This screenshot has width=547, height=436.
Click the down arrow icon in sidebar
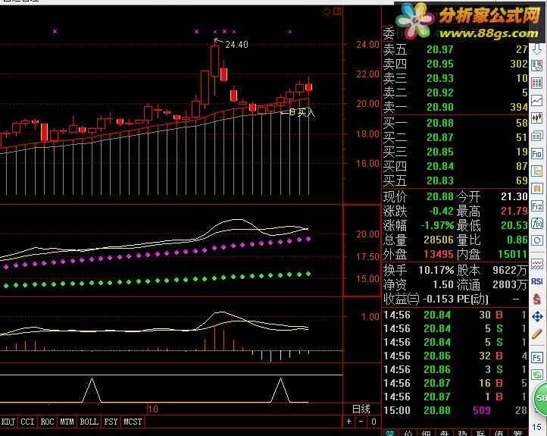[x=537, y=49]
